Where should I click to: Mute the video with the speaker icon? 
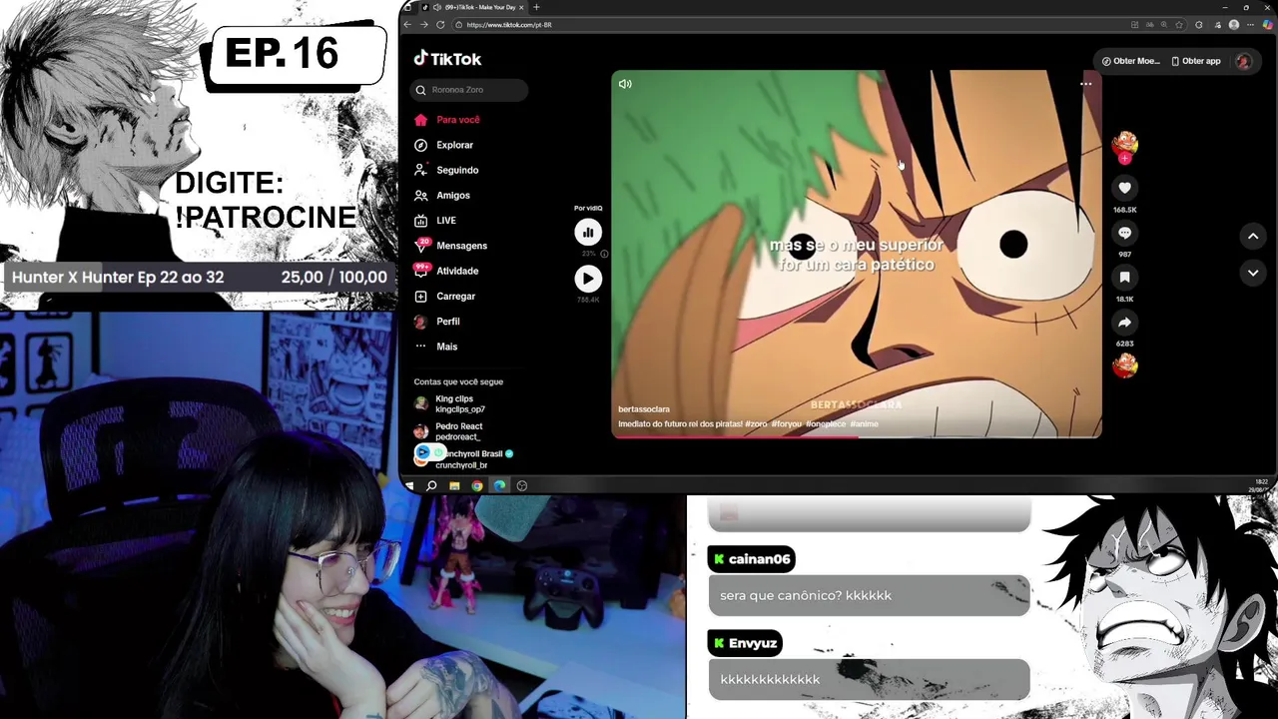[x=625, y=84]
